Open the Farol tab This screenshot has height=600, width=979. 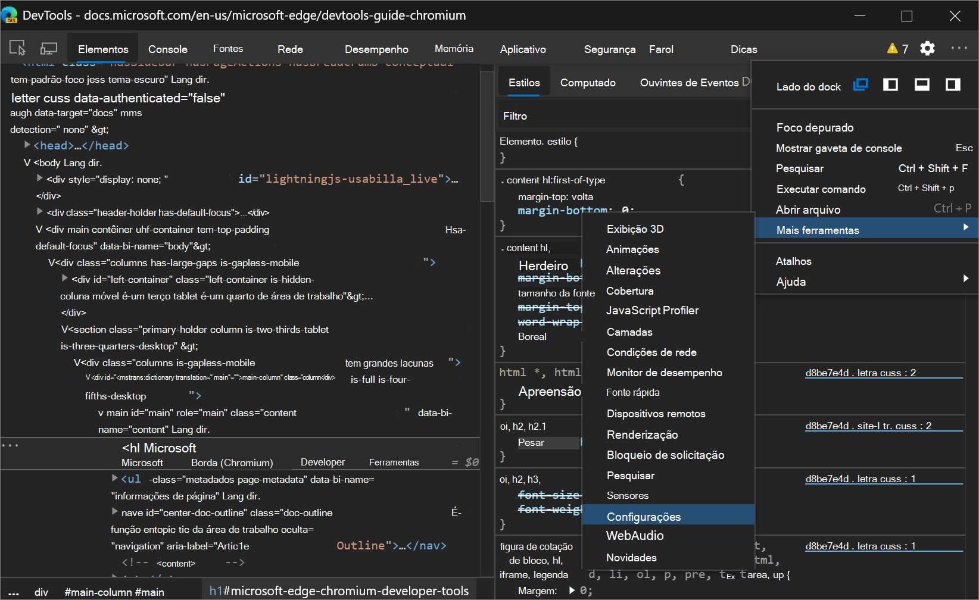[x=661, y=49]
